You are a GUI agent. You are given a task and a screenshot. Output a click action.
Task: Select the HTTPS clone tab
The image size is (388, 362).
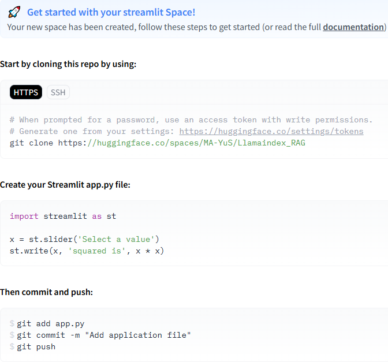(x=26, y=92)
